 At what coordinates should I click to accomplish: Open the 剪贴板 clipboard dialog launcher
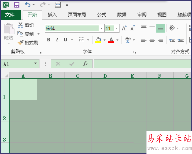[40, 52]
